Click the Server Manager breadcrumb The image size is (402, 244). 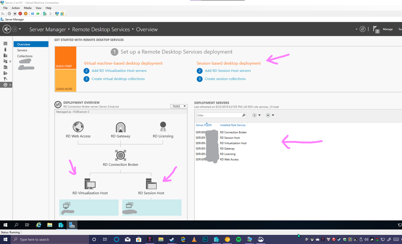[47, 29]
